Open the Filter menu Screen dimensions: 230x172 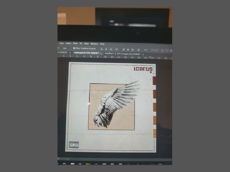[75, 44]
